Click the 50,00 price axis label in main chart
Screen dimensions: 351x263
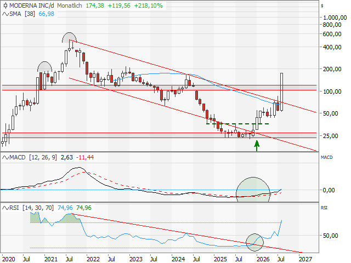click(330, 113)
